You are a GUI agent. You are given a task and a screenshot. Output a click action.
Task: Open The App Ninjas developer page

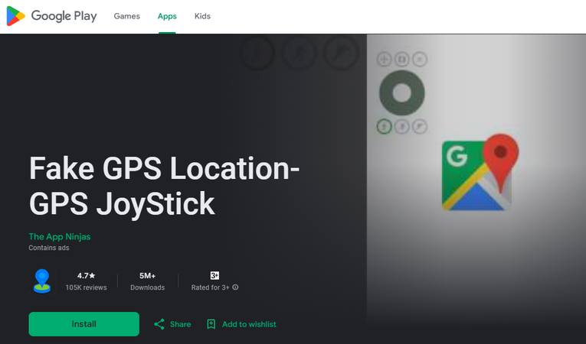click(x=60, y=236)
